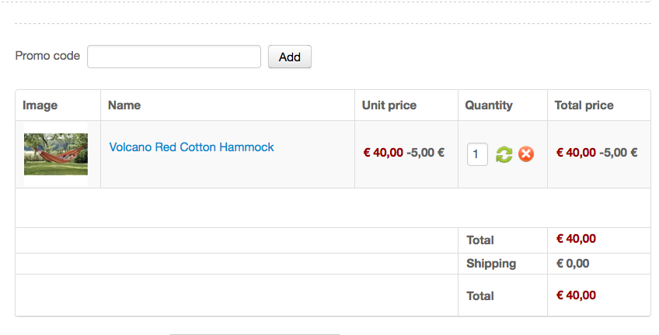Click the -5,00 € discount in Total price column

619,153
